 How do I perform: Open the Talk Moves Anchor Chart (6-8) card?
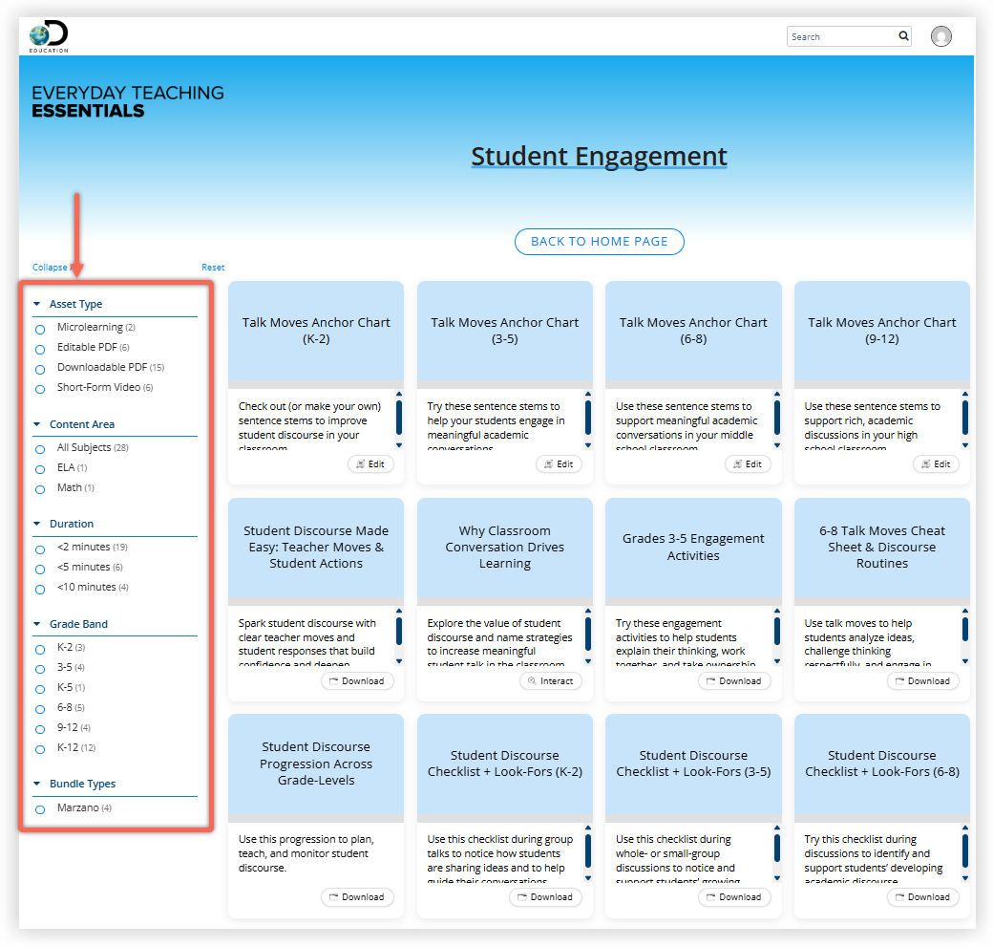[x=693, y=331]
